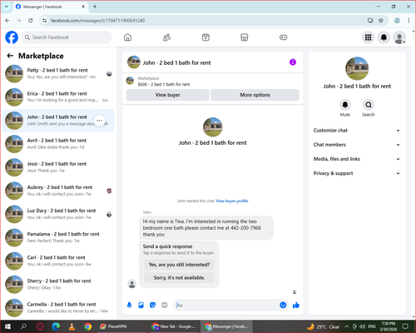Open the emoji picker smiley

[x=283, y=306]
